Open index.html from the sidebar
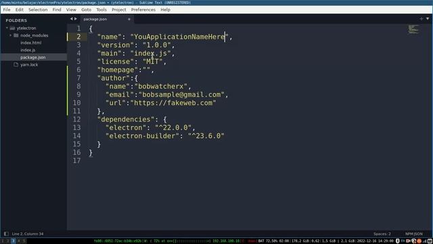The height and width of the screenshot is (244, 433). (31, 43)
